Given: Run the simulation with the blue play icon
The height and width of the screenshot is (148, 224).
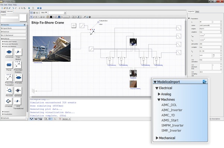Looking at the screenshot, I should pos(29,8).
